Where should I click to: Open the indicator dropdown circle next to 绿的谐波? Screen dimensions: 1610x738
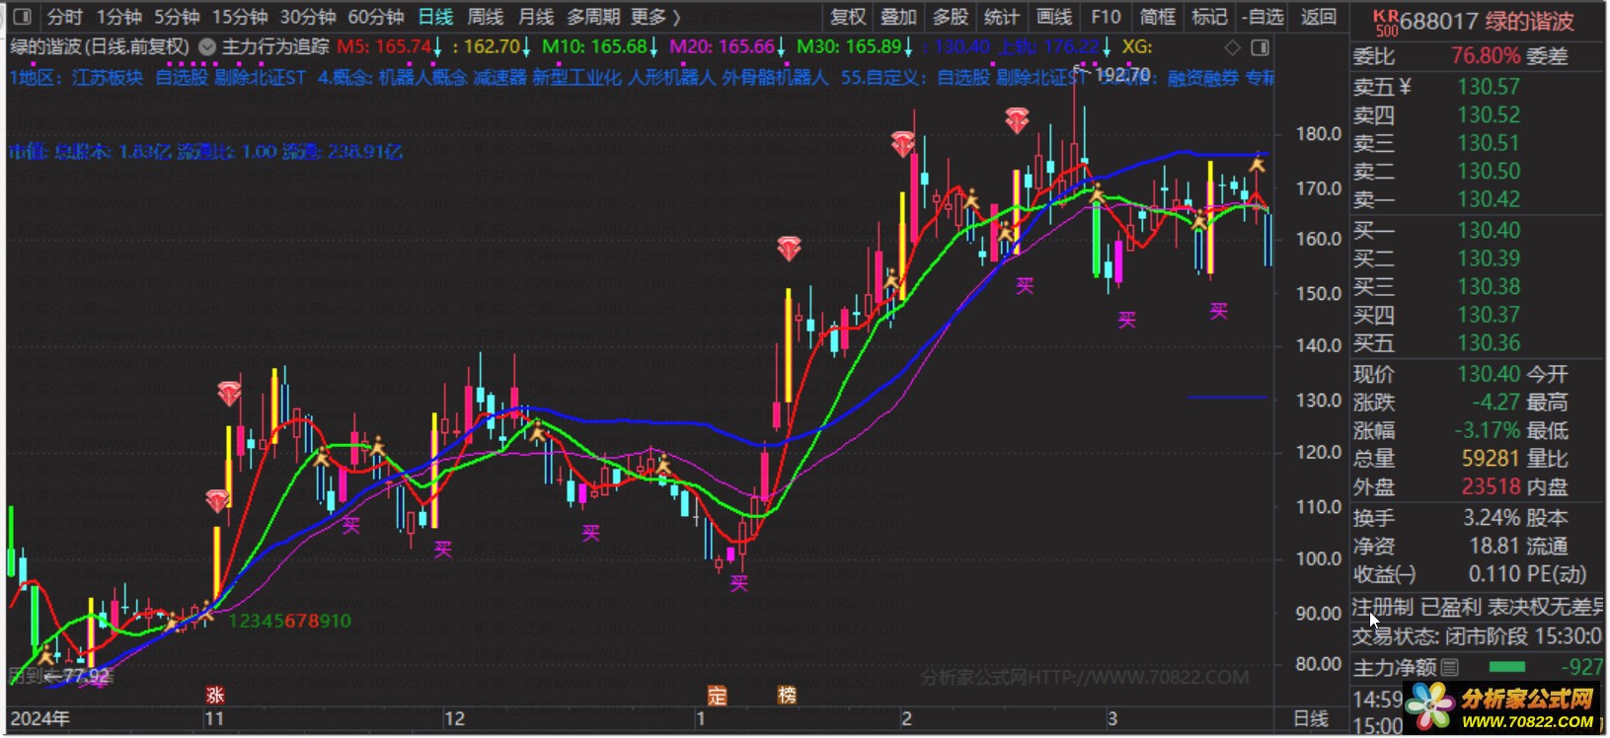(x=207, y=46)
